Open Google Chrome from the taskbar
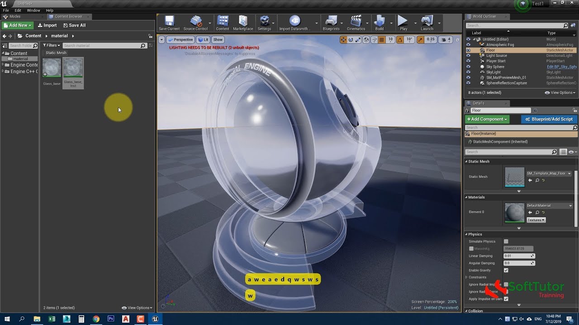Screen dimensions: 579x325 (96, 319)
